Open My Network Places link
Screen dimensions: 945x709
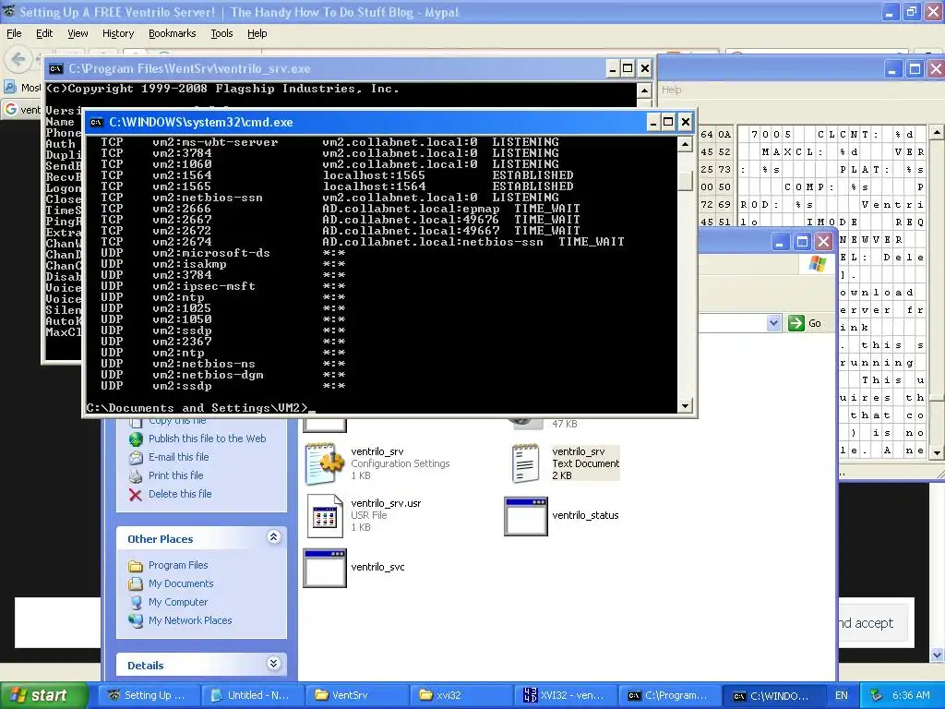point(190,620)
